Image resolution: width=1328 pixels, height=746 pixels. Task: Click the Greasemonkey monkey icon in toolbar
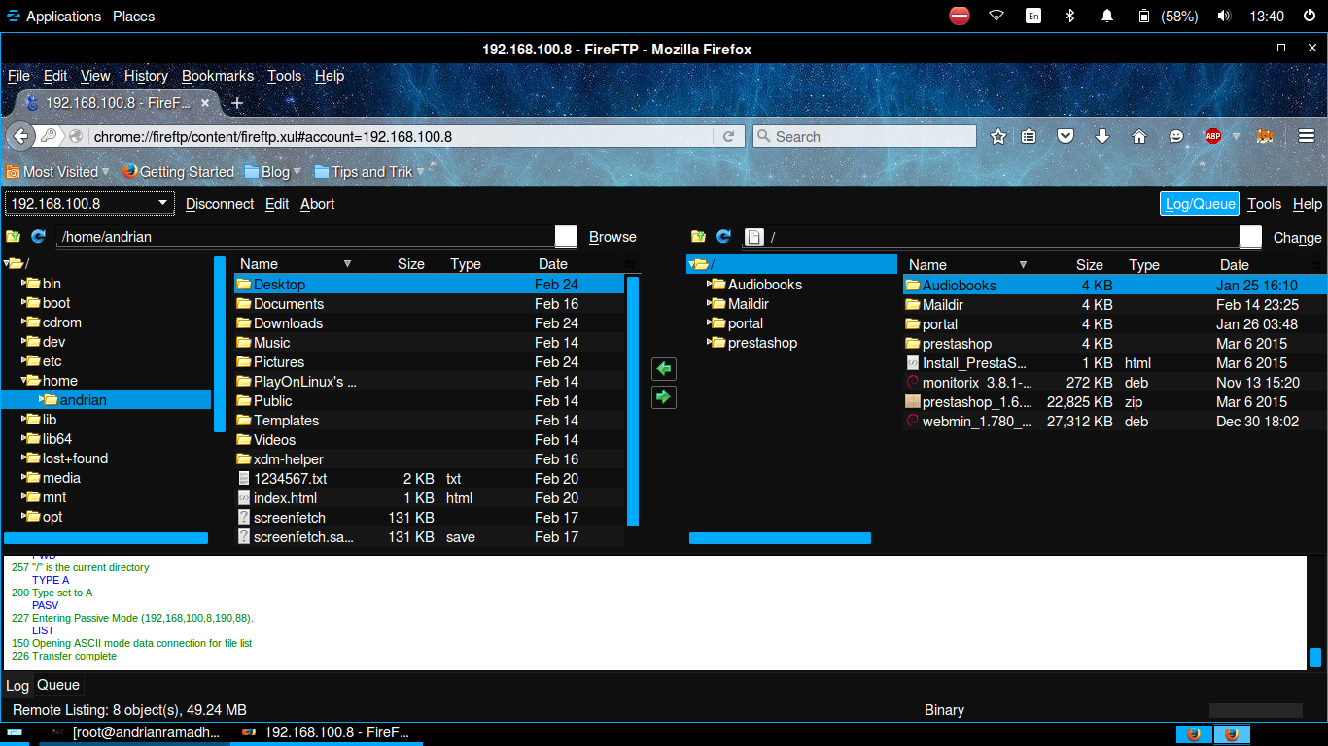(x=1265, y=137)
